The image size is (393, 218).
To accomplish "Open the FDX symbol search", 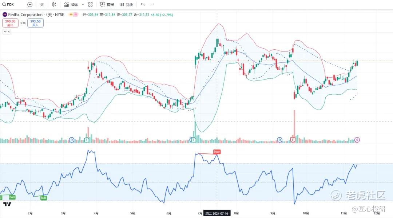I will (x=8, y=4).
